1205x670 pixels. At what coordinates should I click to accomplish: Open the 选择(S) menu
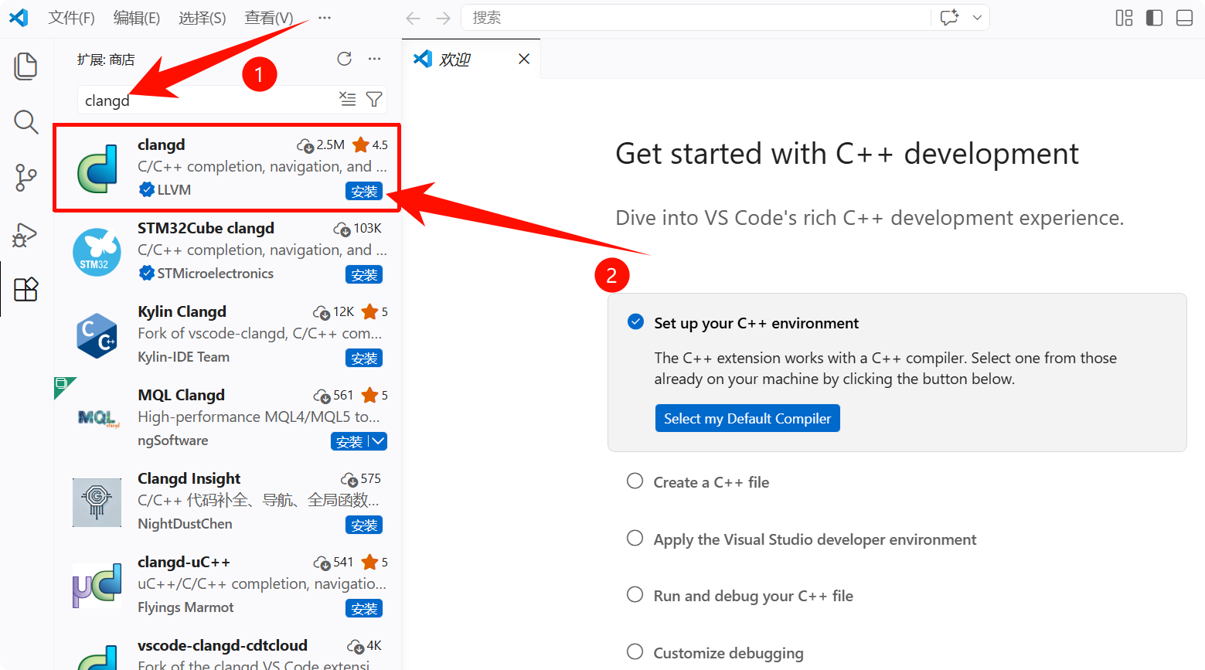tap(203, 18)
